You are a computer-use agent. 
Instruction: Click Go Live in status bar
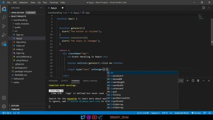point(196,113)
